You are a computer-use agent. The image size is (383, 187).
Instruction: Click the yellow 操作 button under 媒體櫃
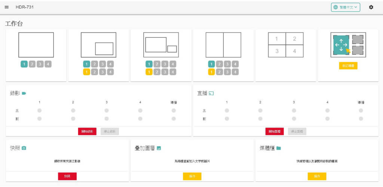point(317,176)
